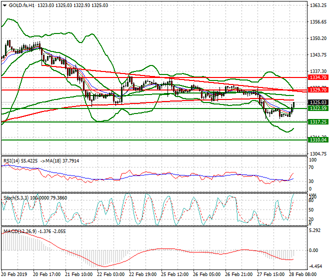Click the 28 Feb 08:00 time label

[303, 274]
